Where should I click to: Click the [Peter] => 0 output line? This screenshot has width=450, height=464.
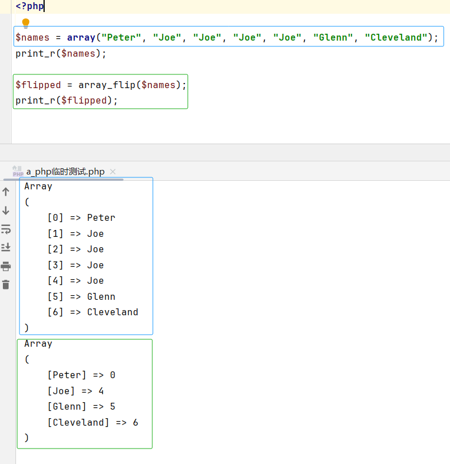81,375
